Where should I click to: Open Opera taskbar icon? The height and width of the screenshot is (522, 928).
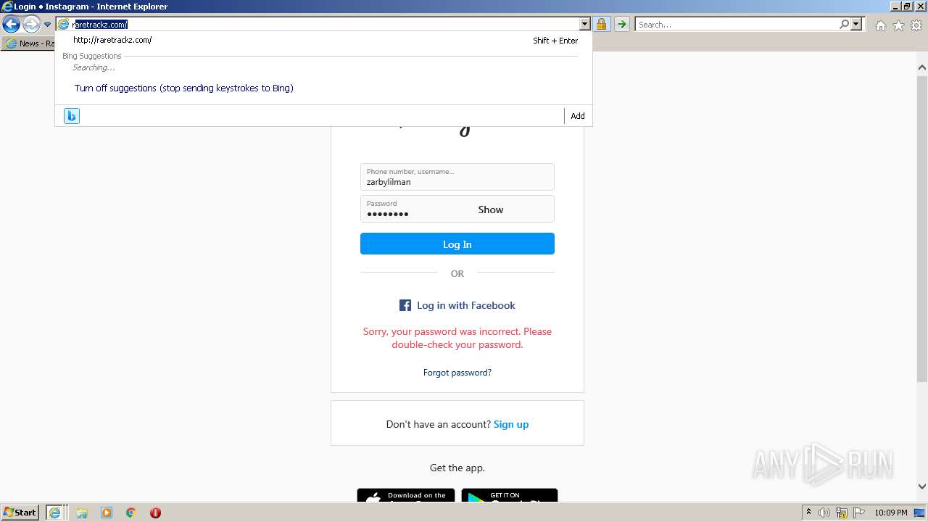pyautogui.click(x=155, y=513)
